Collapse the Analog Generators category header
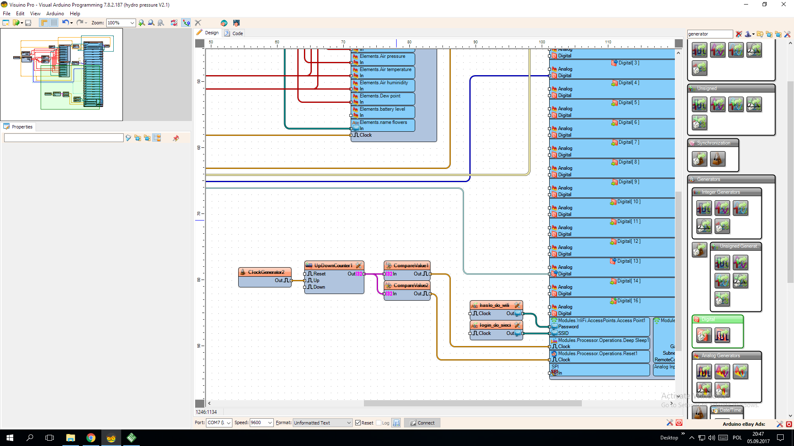Image resolution: width=794 pixels, height=446 pixels. [x=727, y=356]
